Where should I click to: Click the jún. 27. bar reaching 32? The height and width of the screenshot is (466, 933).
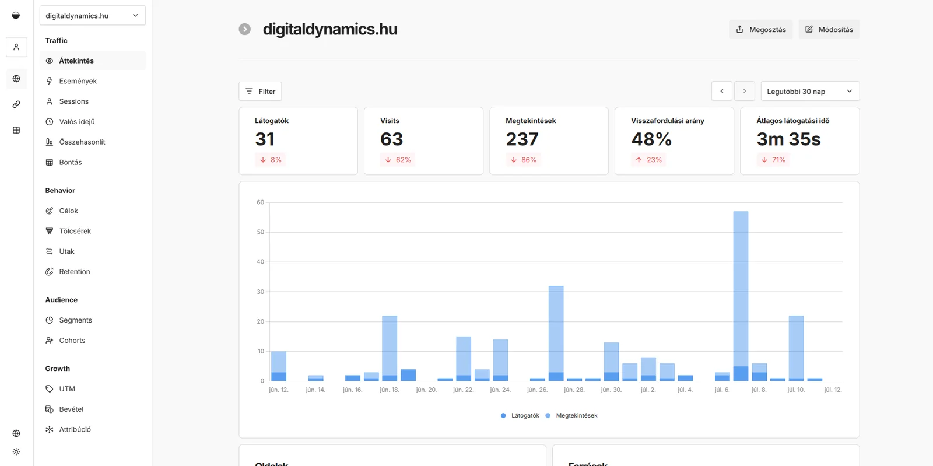(x=556, y=333)
